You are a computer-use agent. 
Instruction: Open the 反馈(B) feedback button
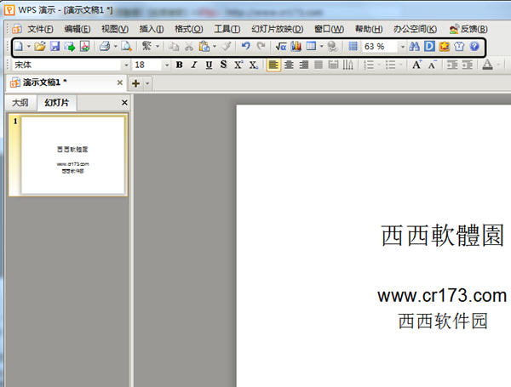[x=468, y=29]
